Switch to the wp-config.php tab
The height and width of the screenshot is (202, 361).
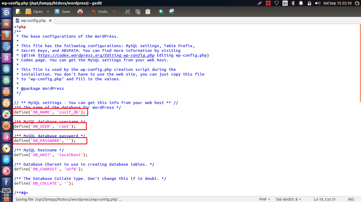33,20
